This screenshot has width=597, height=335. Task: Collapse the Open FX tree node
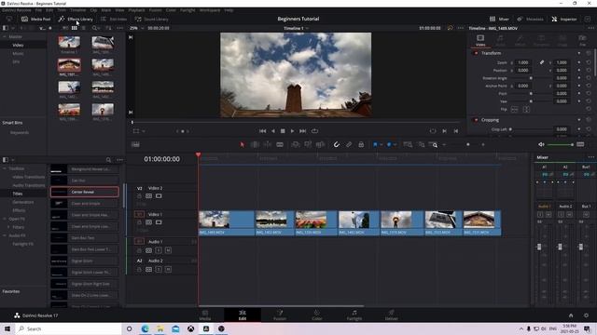click(x=5, y=220)
